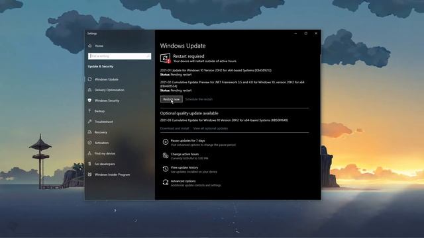Click View all optional updates link

click(211, 128)
